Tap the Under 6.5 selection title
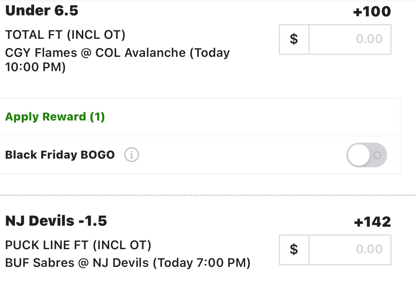This screenshot has height=305, width=416. pos(42,11)
